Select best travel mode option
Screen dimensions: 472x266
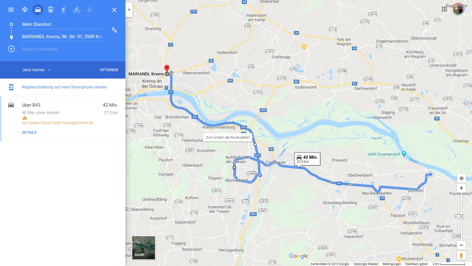25,10
